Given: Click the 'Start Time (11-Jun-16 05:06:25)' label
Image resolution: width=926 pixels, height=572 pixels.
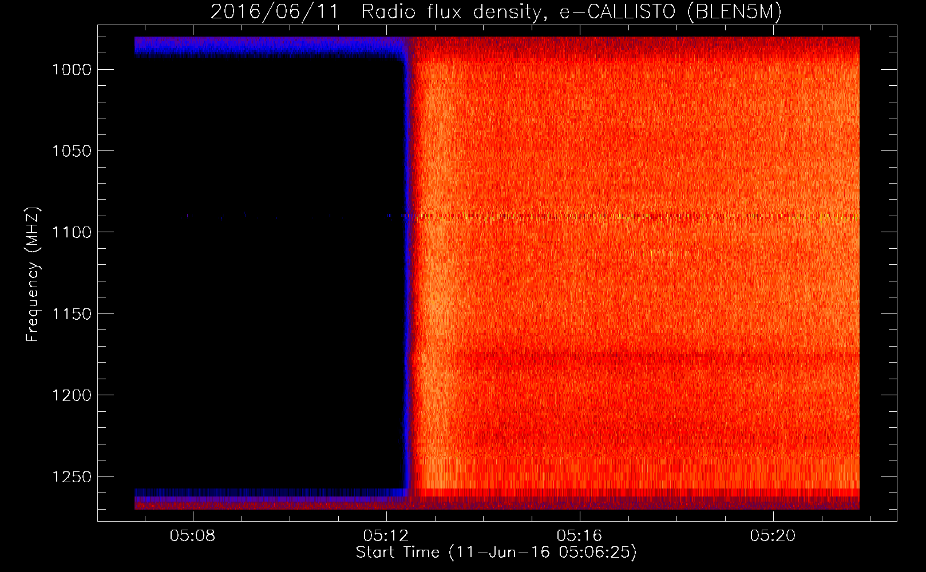Looking at the screenshot, I should (x=496, y=553).
